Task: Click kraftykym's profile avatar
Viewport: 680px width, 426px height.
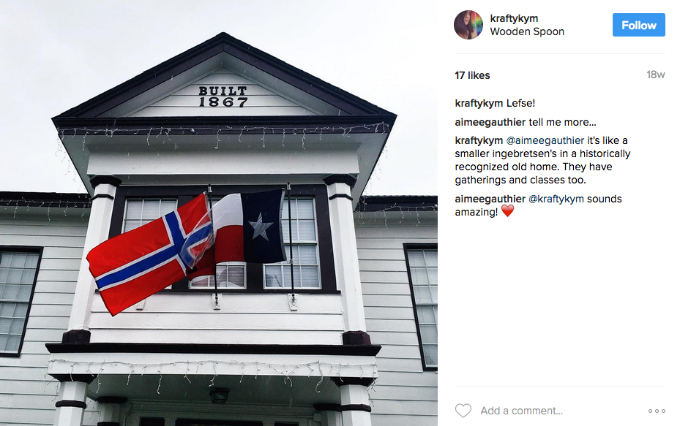Action: coord(468,25)
